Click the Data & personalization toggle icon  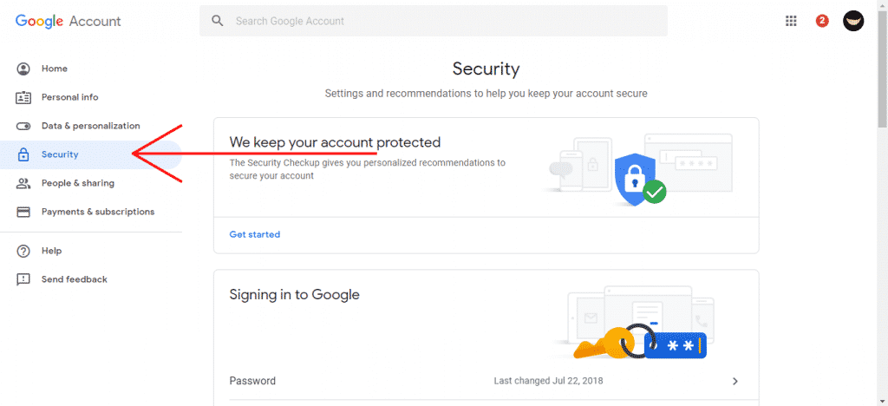[23, 126]
